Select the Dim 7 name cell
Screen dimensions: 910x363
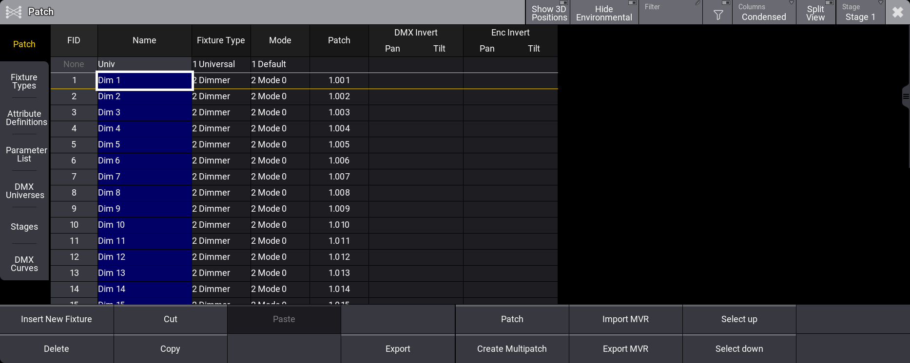[144, 177]
